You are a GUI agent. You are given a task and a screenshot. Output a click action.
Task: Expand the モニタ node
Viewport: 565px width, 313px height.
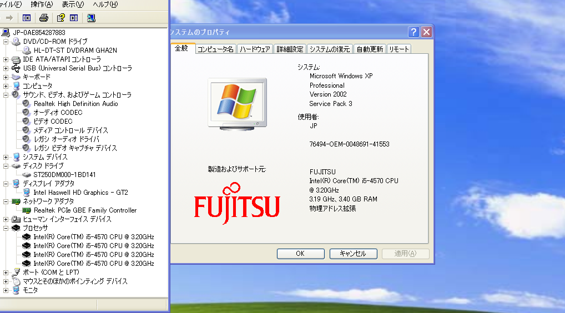(6, 290)
